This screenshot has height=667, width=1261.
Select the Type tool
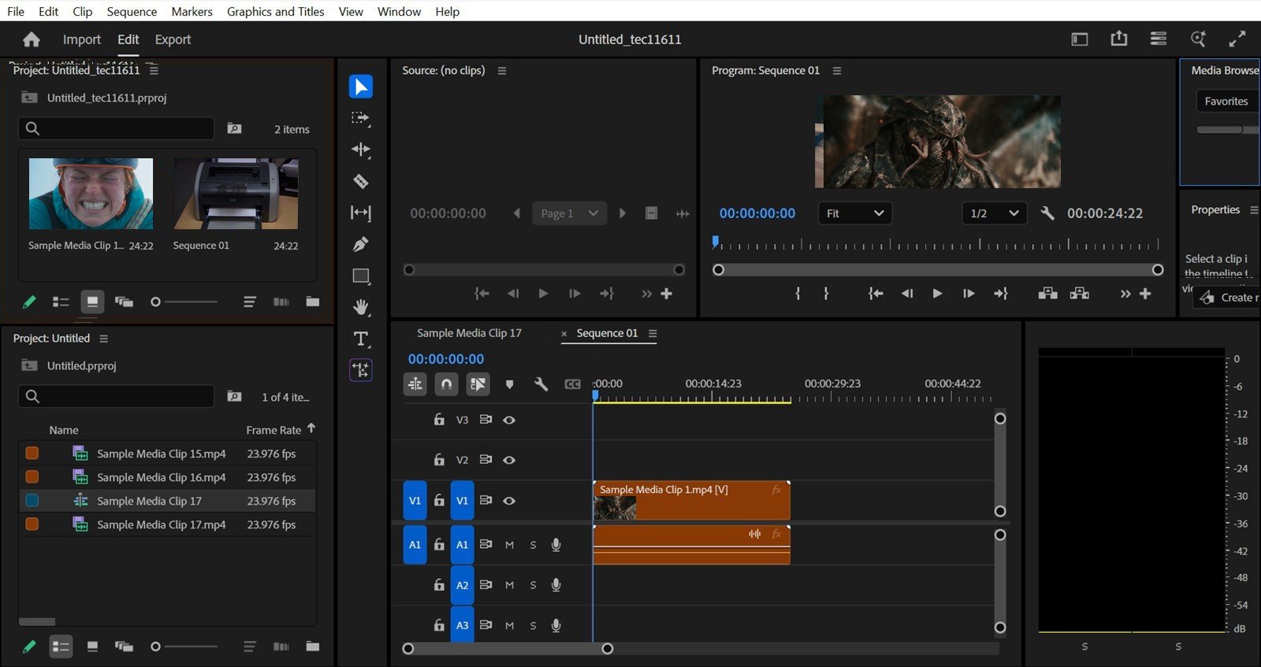pyautogui.click(x=361, y=339)
